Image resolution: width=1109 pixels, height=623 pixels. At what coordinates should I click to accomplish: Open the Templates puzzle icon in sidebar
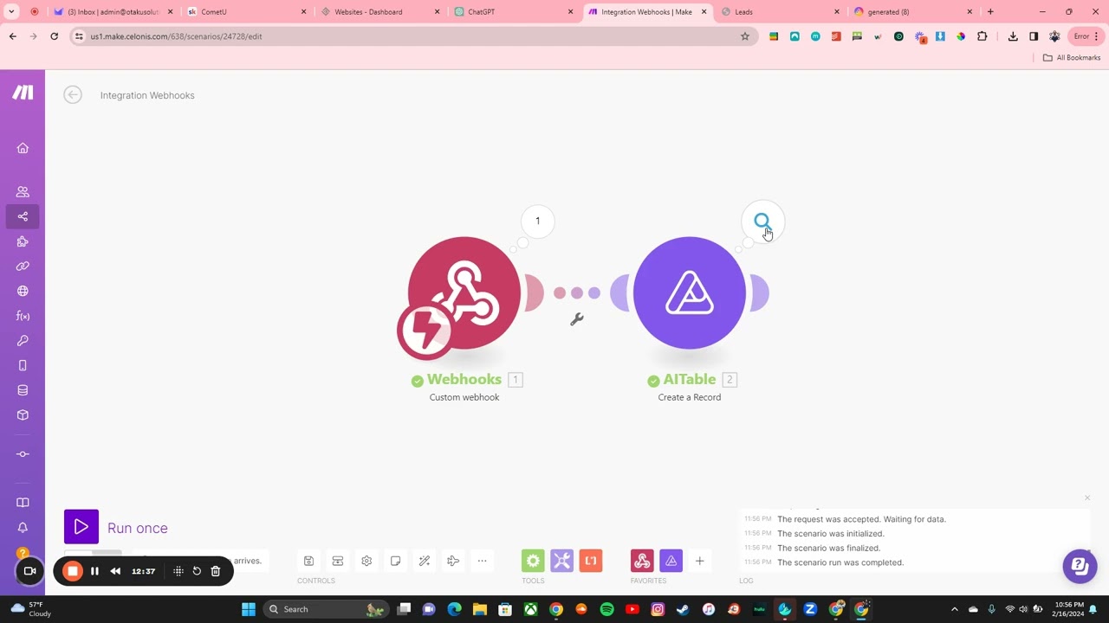(x=23, y=241)
